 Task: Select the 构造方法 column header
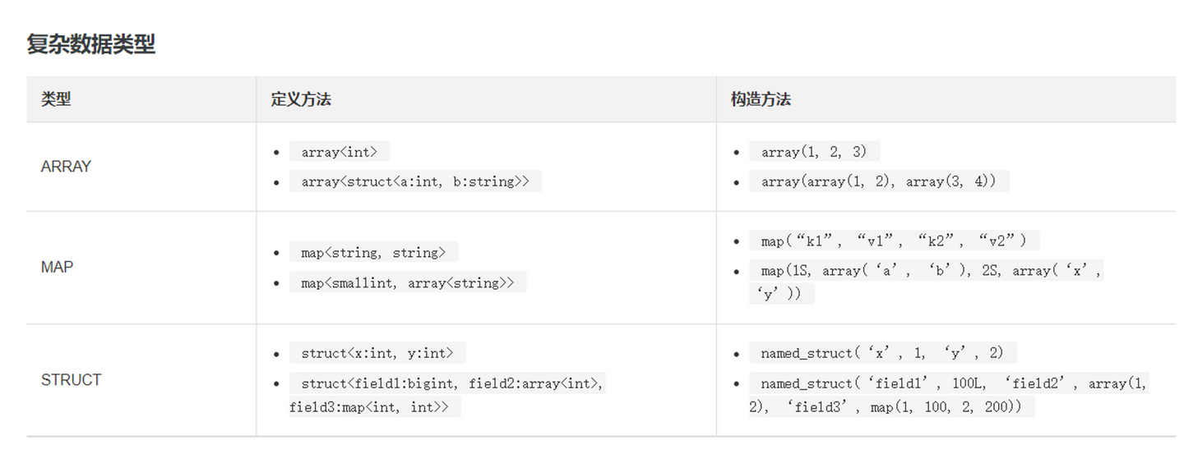761,99
